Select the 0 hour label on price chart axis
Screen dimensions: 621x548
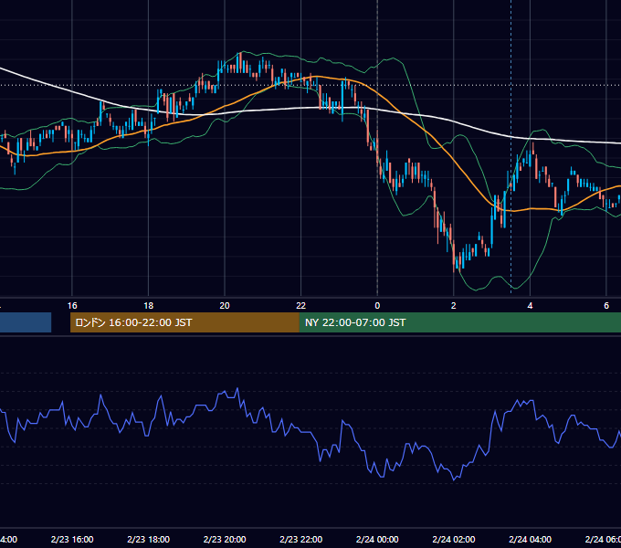coord(377,305)
